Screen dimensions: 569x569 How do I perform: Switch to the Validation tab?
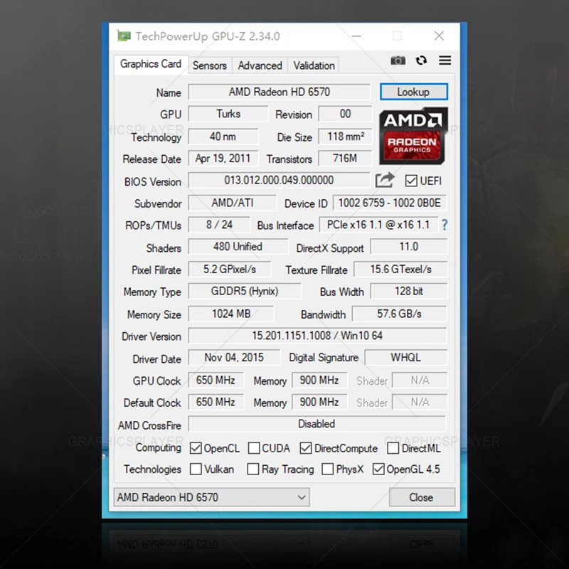click(314, 65)
